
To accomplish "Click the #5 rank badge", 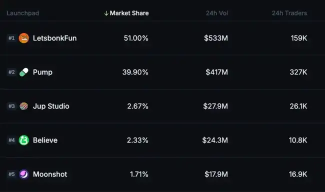I will (x=11, y=174).
